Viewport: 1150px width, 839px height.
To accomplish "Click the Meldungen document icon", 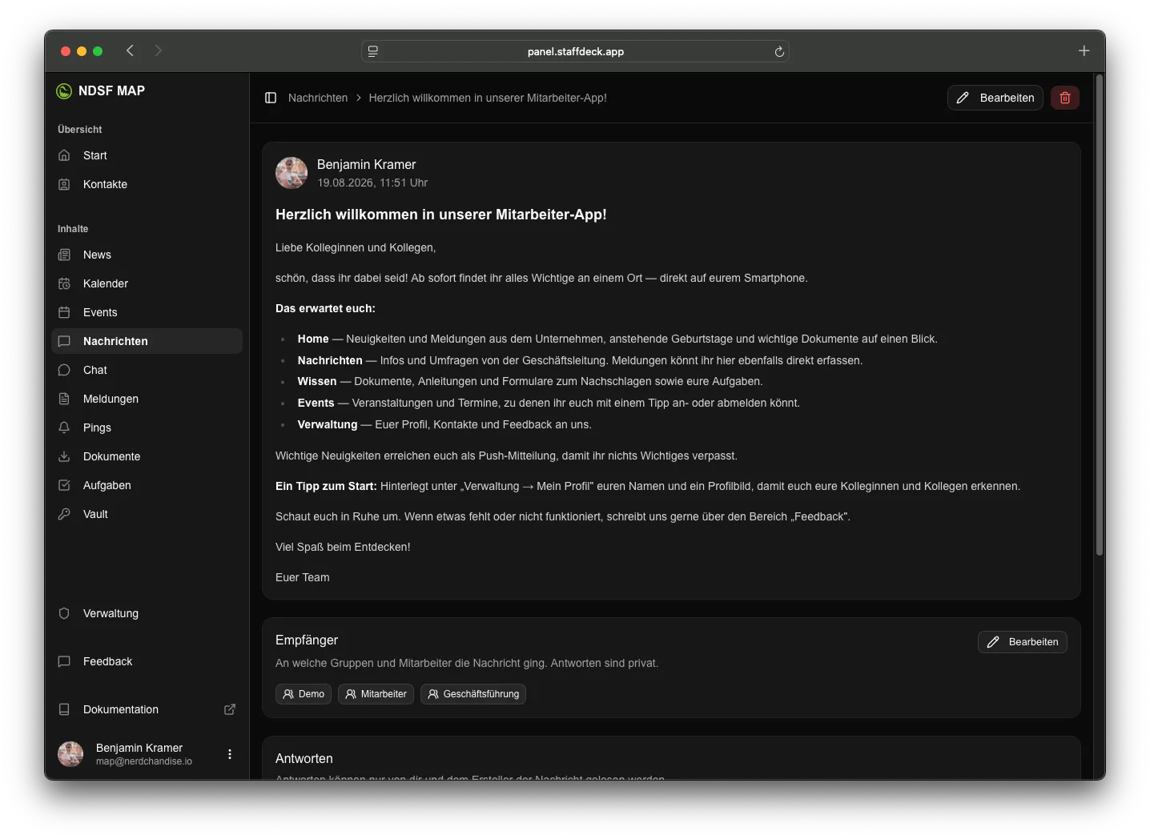I will coord(64,399).
